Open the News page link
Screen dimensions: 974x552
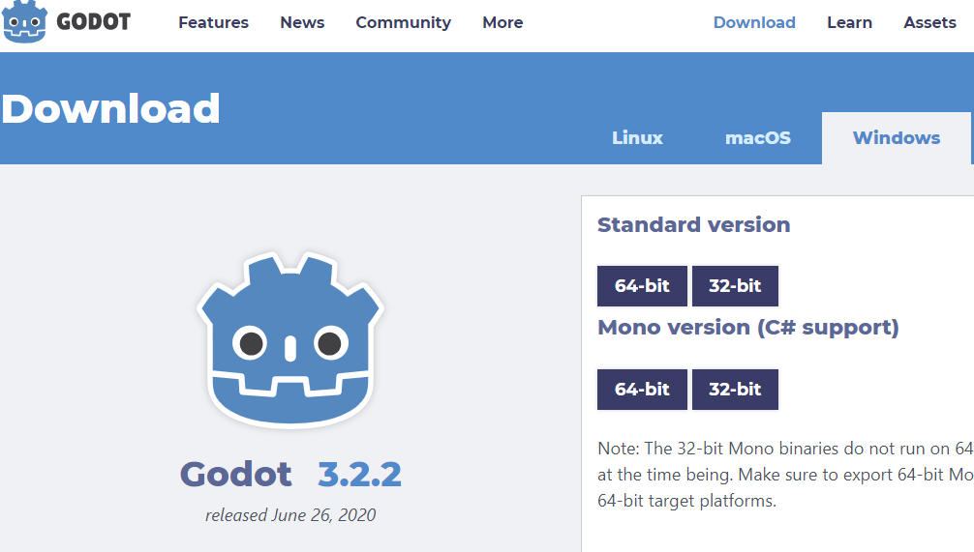point(302,22)
